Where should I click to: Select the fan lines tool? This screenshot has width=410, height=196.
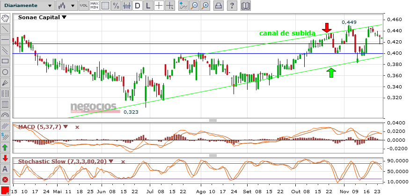tap(5, 83)
